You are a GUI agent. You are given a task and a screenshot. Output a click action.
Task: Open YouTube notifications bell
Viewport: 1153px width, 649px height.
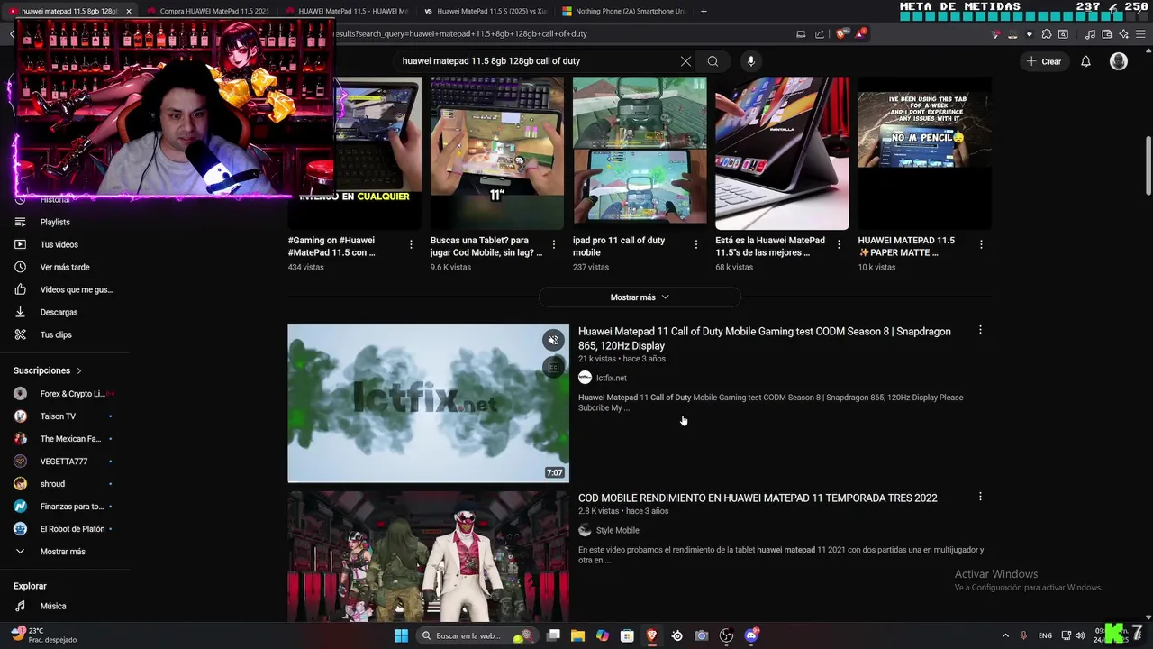(x=1085, y=61)
